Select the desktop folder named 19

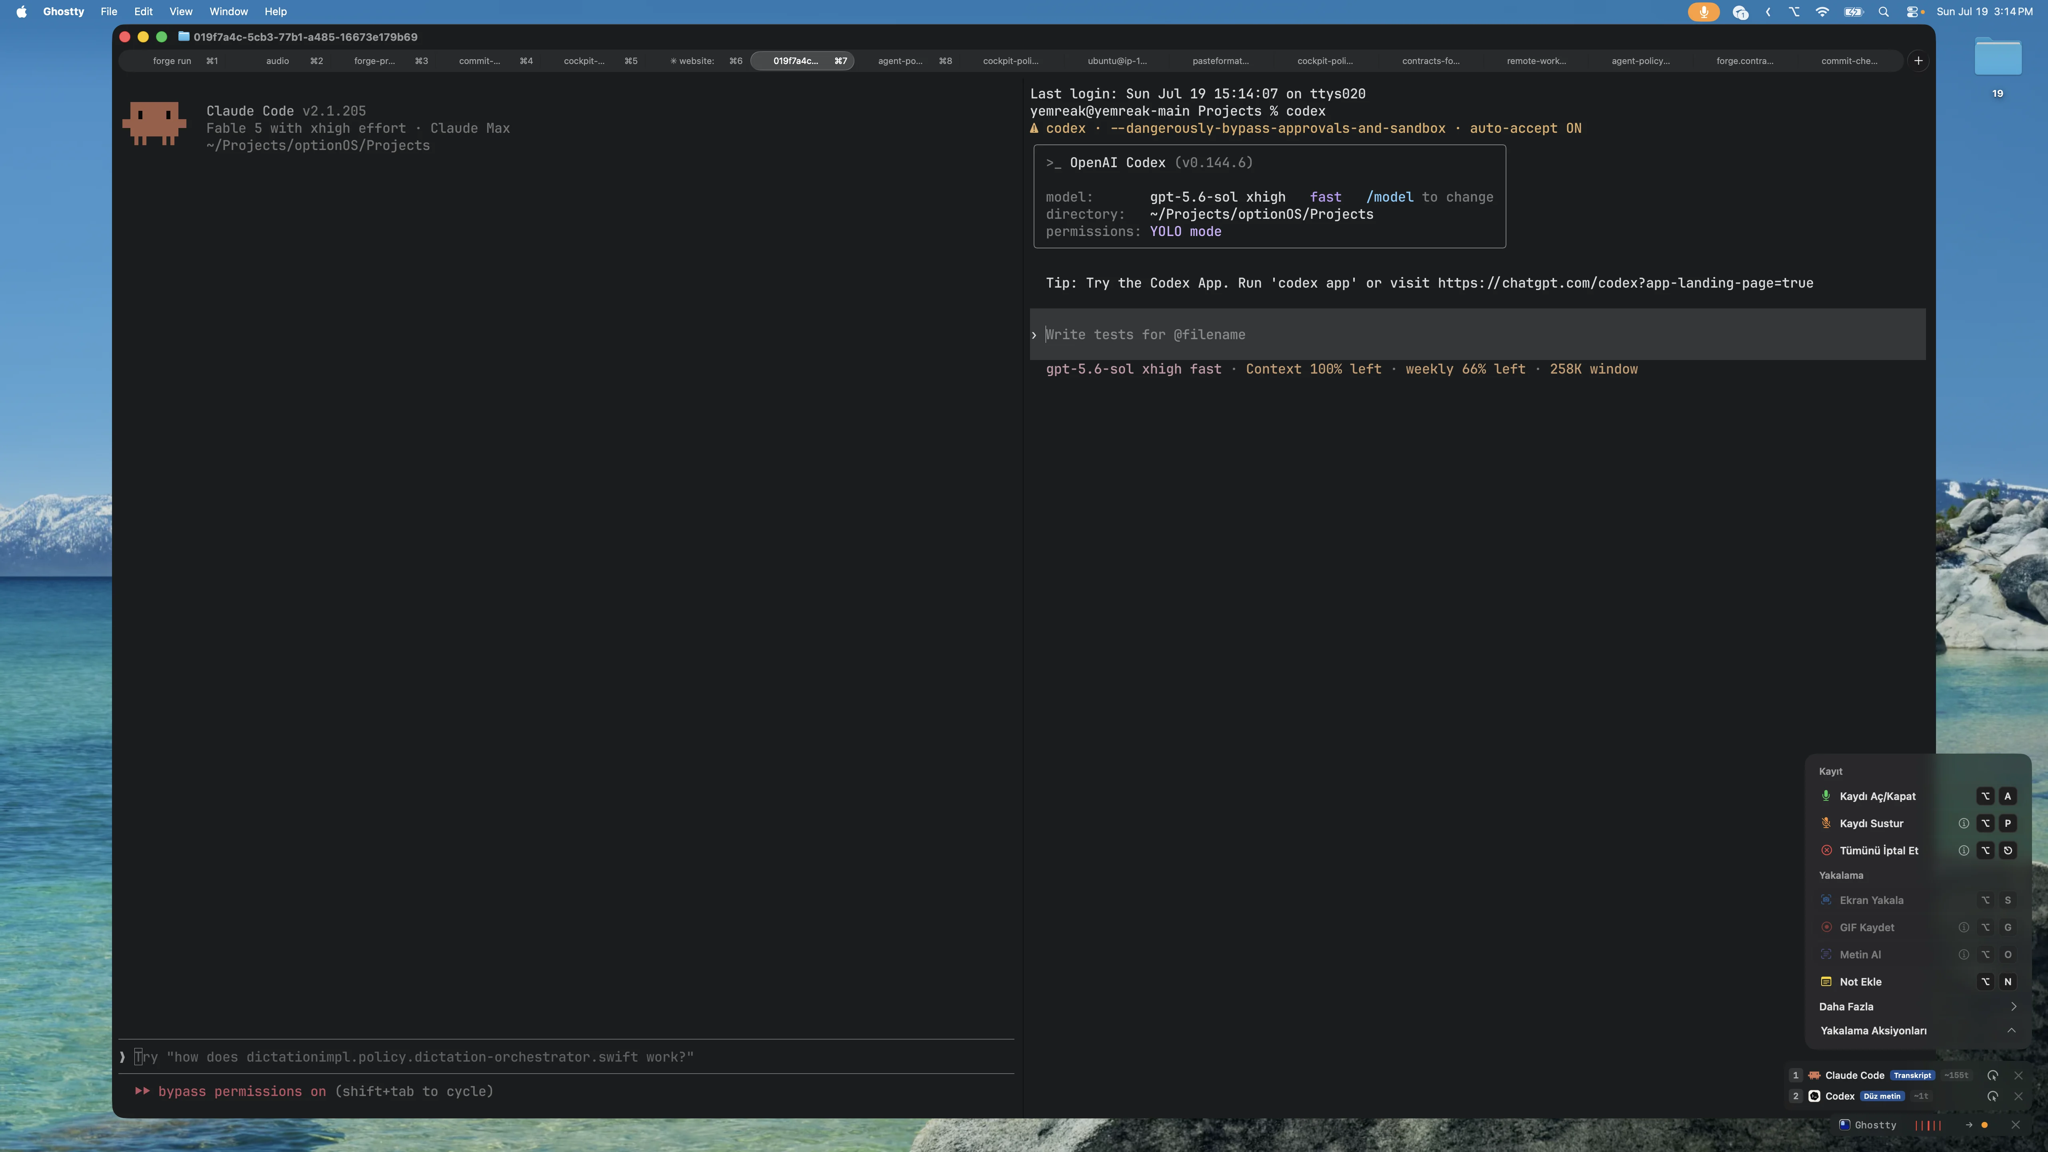[x=1997, y=67]
